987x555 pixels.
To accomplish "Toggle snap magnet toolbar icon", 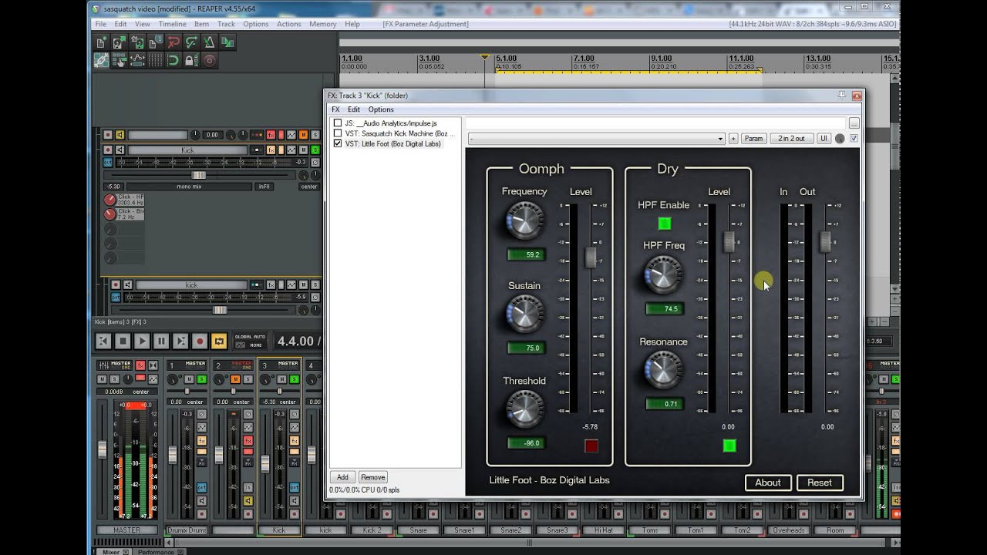I will click(x=173, y=60).
